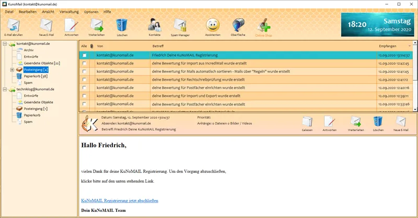Open Archiv folder under kontakt@kunomail.de
Image resolution: width=418 pixels, height=218 pixels.
coord(29,50)
